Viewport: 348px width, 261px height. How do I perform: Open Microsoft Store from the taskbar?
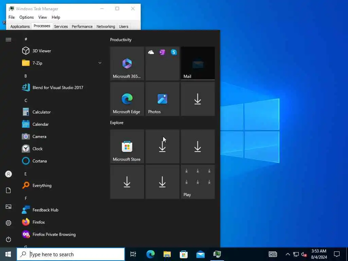(184, 254)
